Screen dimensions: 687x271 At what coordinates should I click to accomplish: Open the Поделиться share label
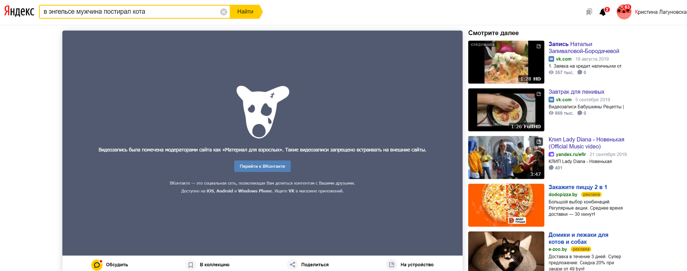click(315, 265)
